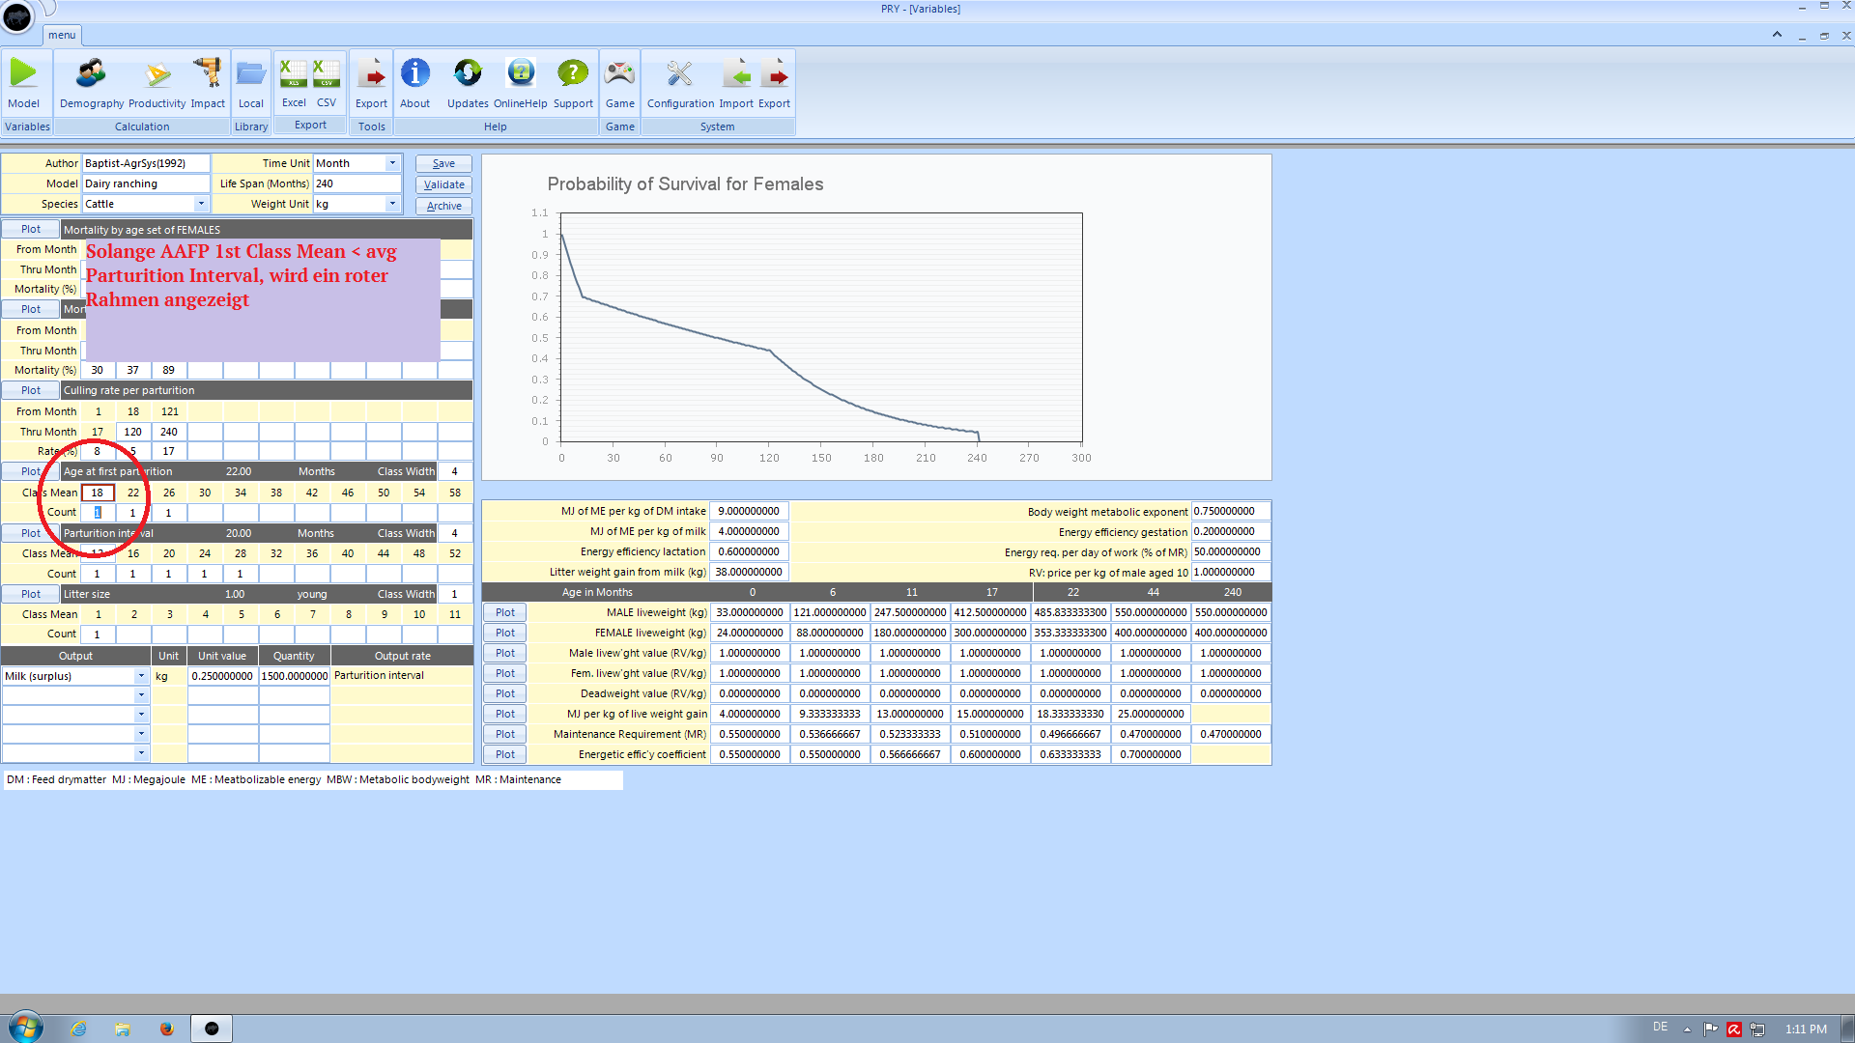Plot Mortality by age set of FEMALES
Viewport: 1855px width, 1043px height.
pos(31,229)
